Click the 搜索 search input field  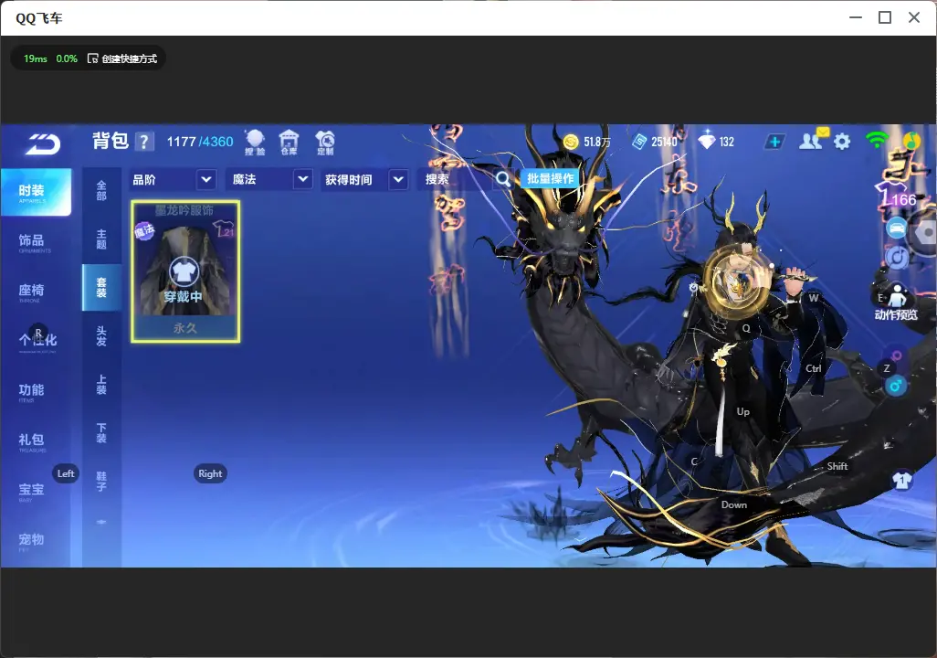457,179
